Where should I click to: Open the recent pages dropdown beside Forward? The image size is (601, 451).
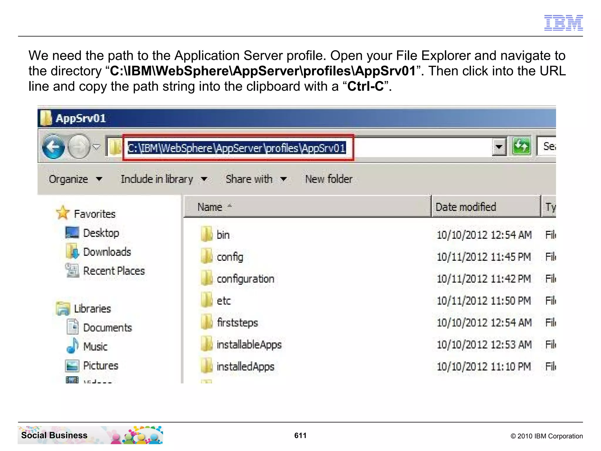97,147
